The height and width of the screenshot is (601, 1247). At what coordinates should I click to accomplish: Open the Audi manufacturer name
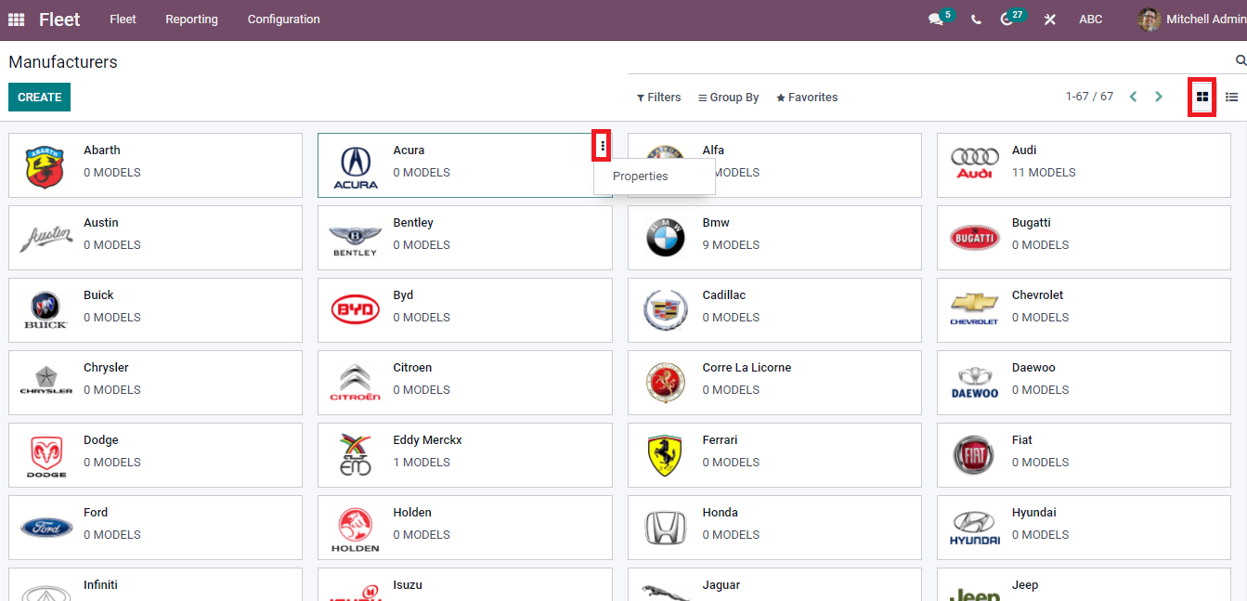point(1024,150)
